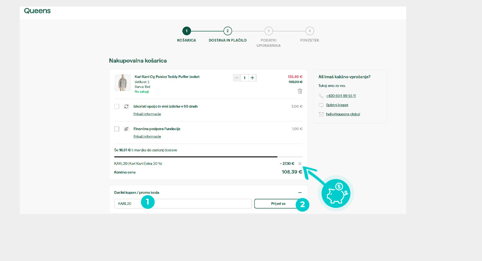Click the trash icon to delete the jacket

click(300, 91)
